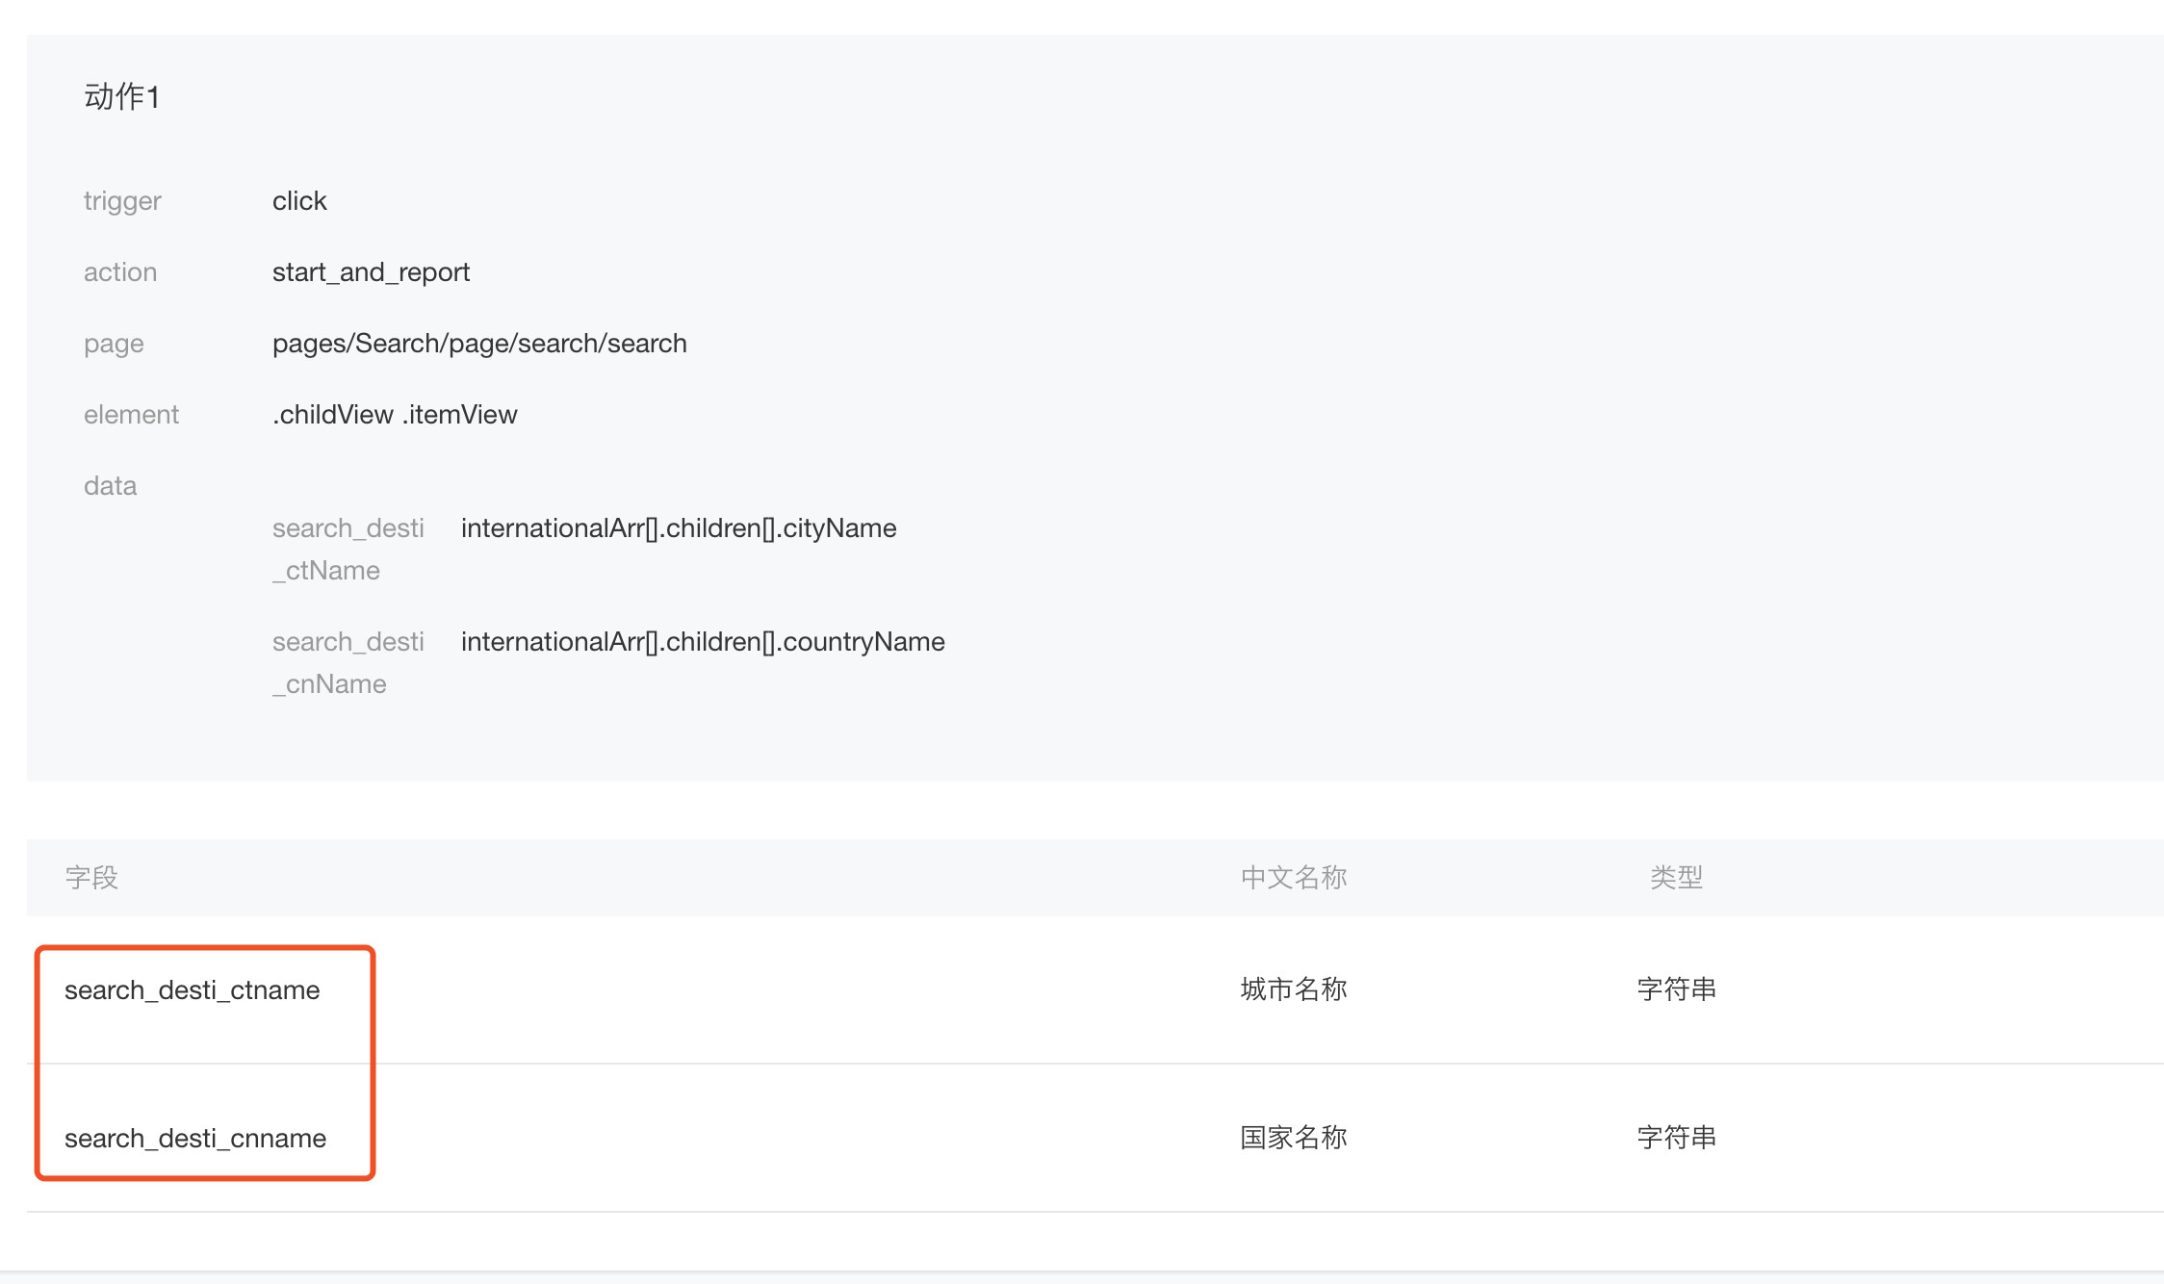Click the search_desti_ctName data key
2164x1284 pixels.
coord(348,549)
